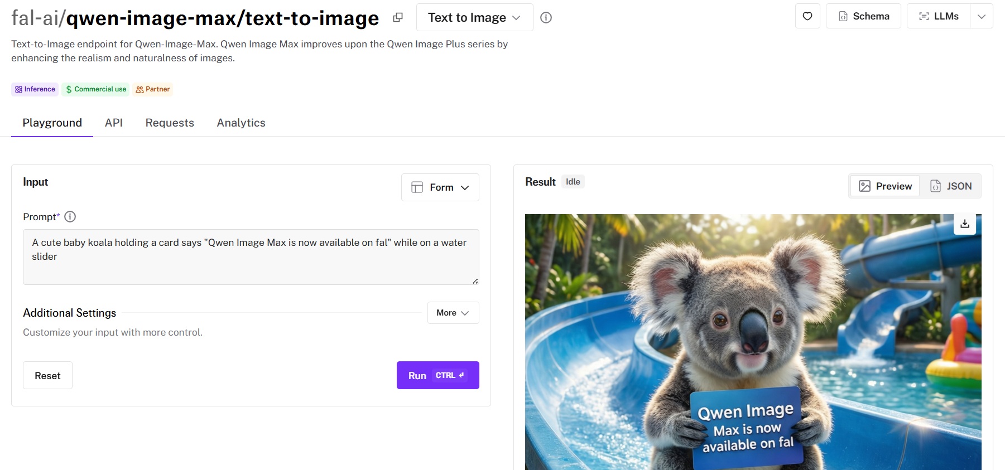Viewport: 1005px width, 470px height.
Task: Click the Prompt info tooltip icon
Action: click(x=70, y=217)
